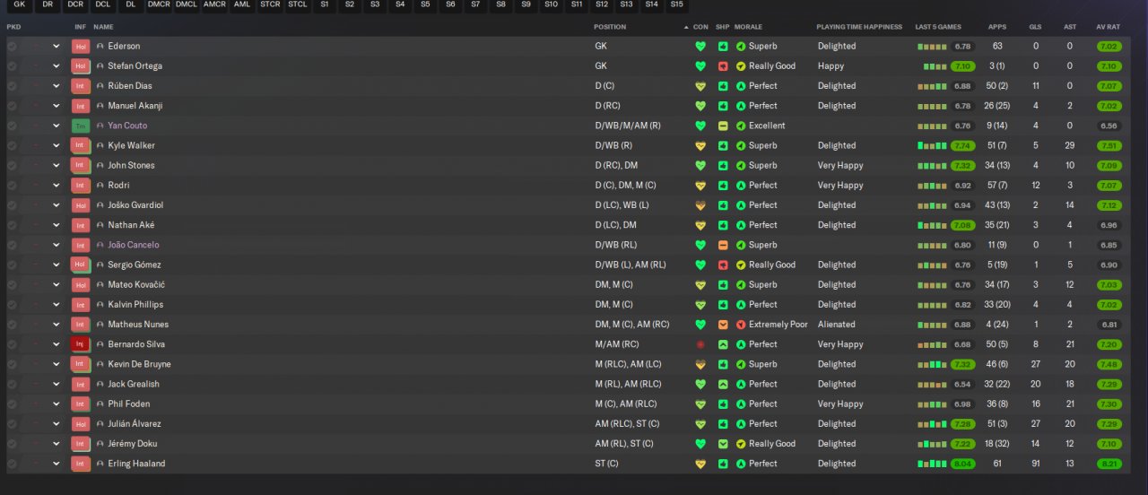
Task: Click Yan Couto's green 'Tm' info badge
Action: [81, 126]
